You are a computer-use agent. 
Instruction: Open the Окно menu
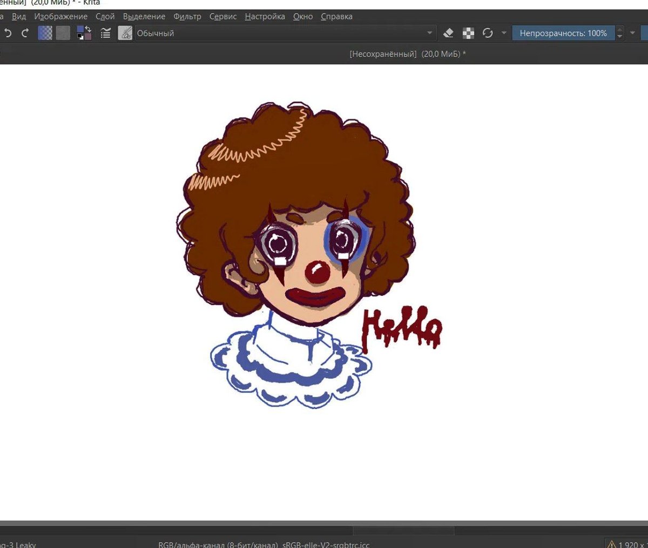click(x=303, y=16)
